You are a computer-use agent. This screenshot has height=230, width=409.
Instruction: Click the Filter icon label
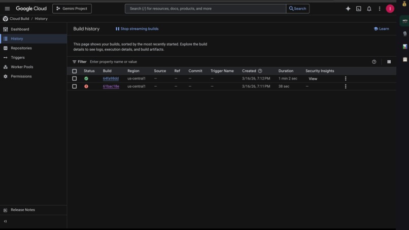pyautogui.click(x=79, y=62)
